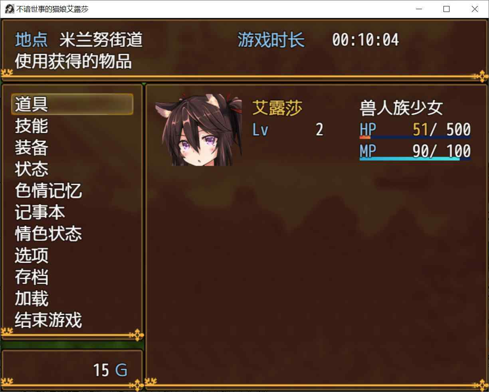Open the 记事本 notebook entry

[40, 212]
